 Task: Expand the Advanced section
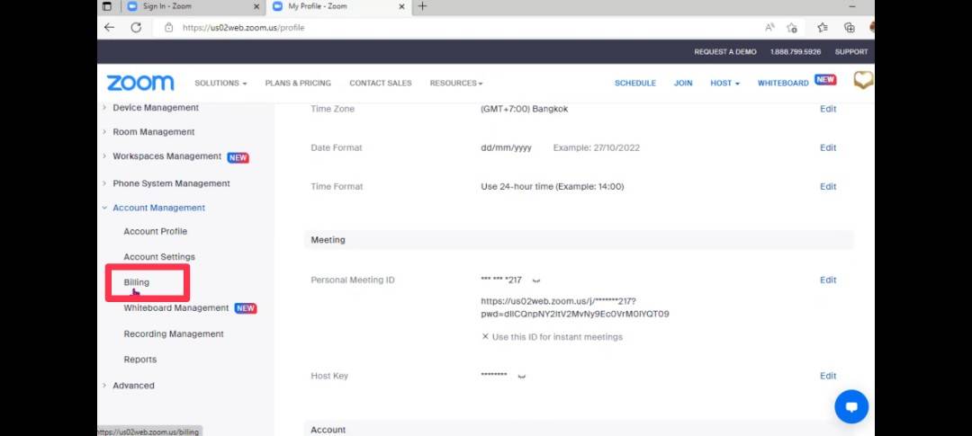[x=133, y=386]
